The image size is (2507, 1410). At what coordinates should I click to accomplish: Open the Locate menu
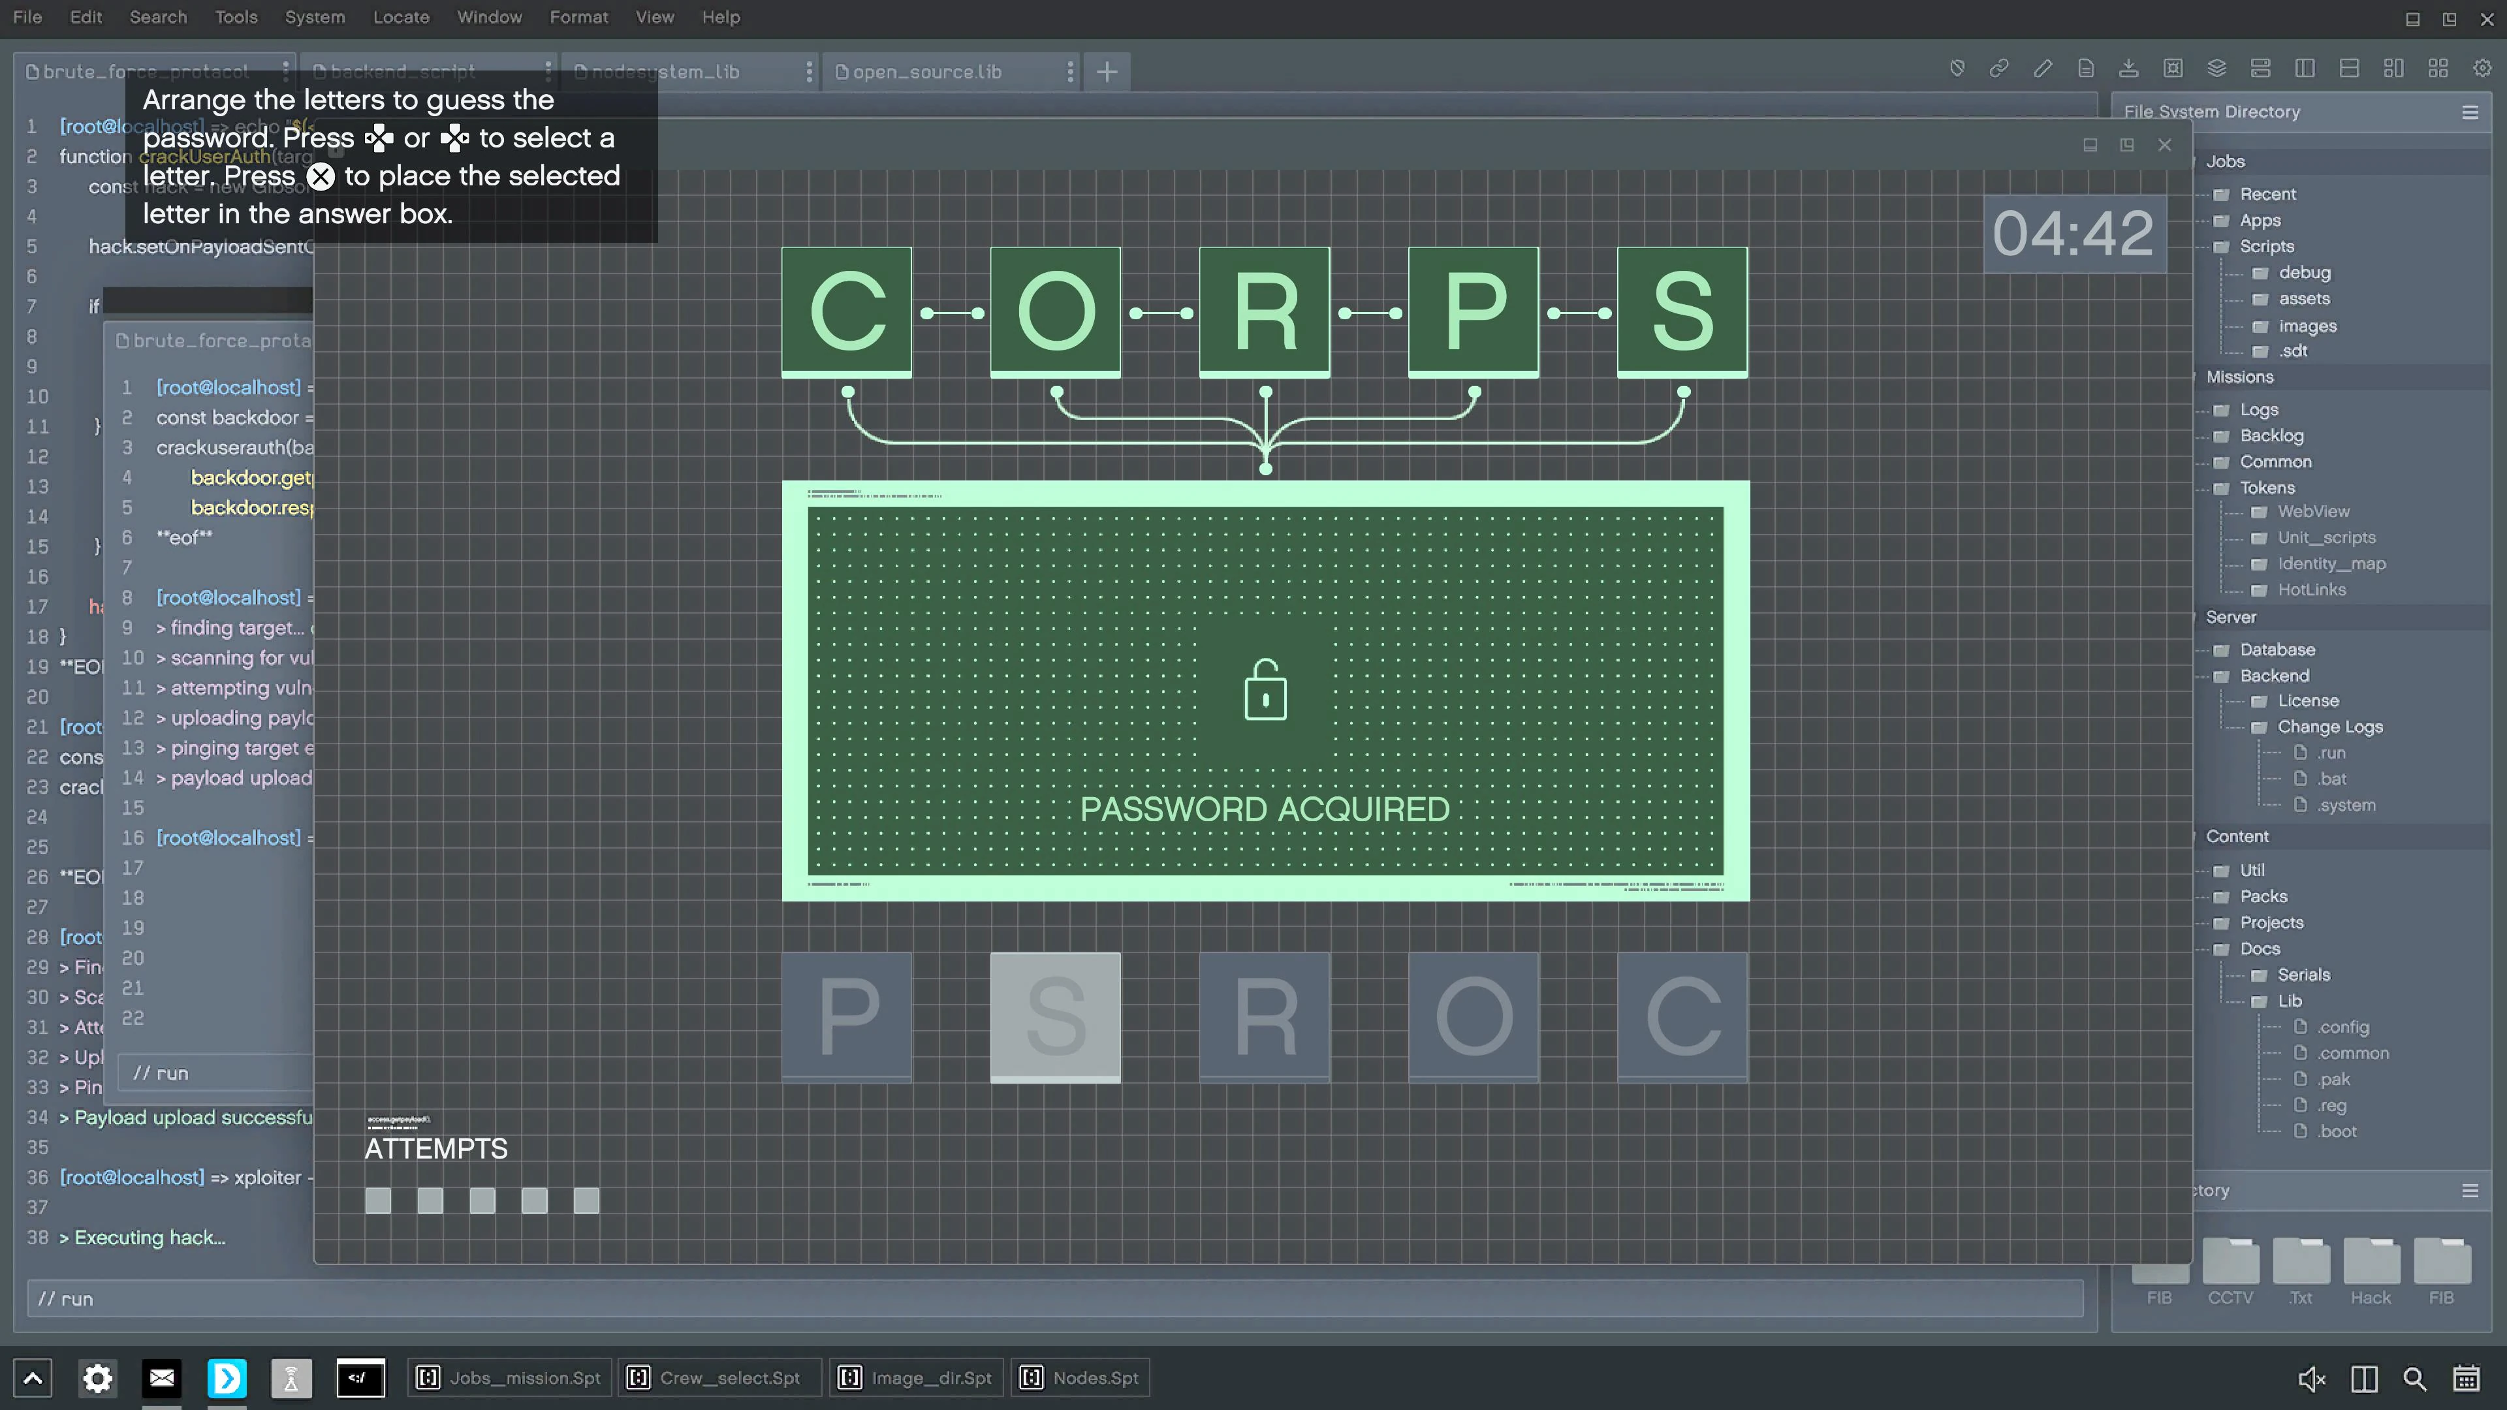(401, 18)
